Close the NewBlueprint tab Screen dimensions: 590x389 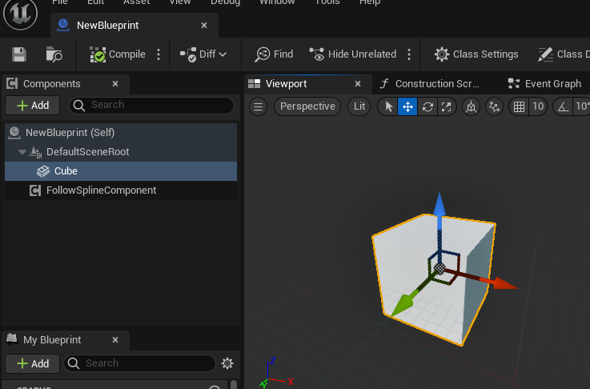204,25
